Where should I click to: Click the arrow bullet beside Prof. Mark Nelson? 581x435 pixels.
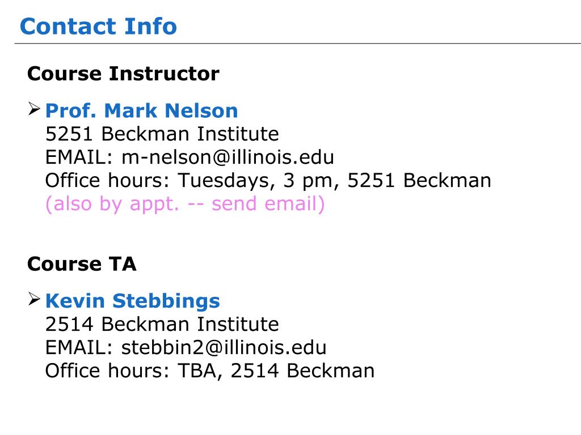(x=34, y=109)
